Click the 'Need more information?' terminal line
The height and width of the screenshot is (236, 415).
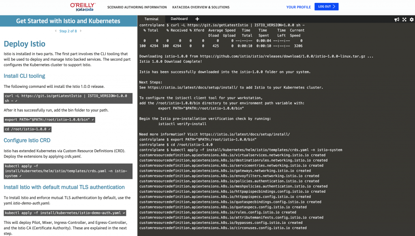coord(215,134)
